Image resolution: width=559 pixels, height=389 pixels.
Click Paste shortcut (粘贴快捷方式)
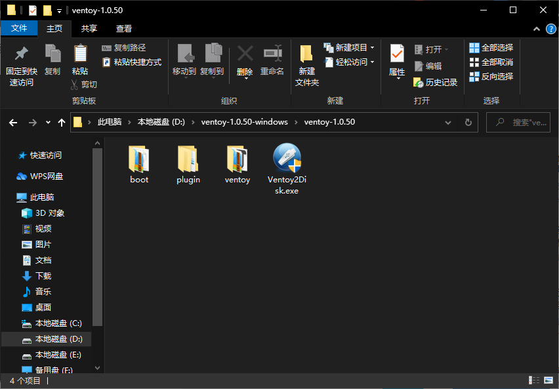coord(132,62)
